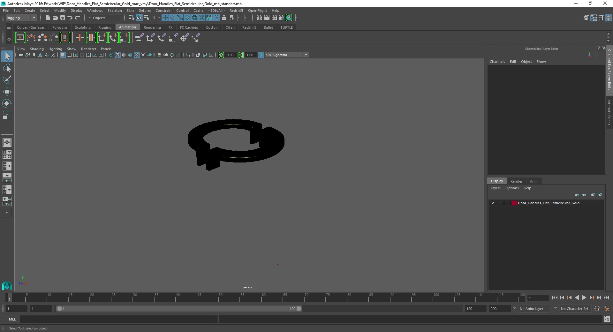Toggle layer playback P box
This screenshot has height=332, width=613.
coord(500,203)
